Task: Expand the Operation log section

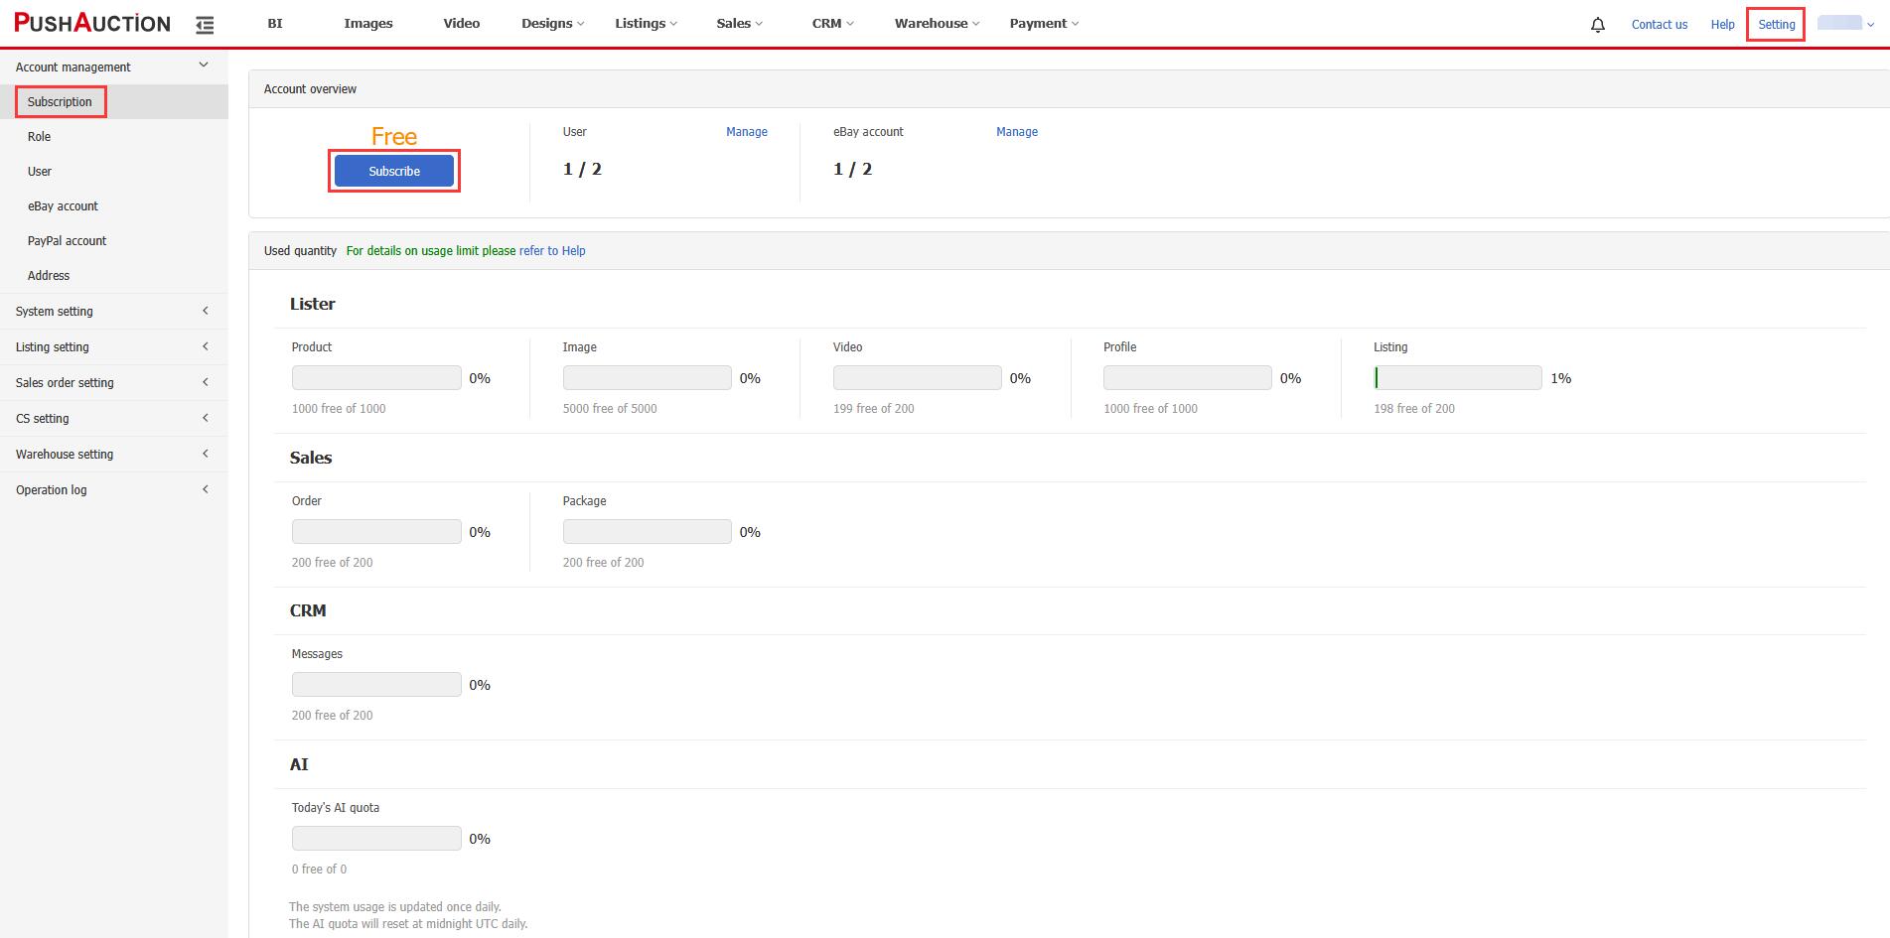Action: [114, 490]
